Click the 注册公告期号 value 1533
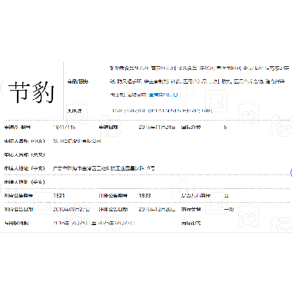Screen dimensions: 292x292 tap(144, 196)
